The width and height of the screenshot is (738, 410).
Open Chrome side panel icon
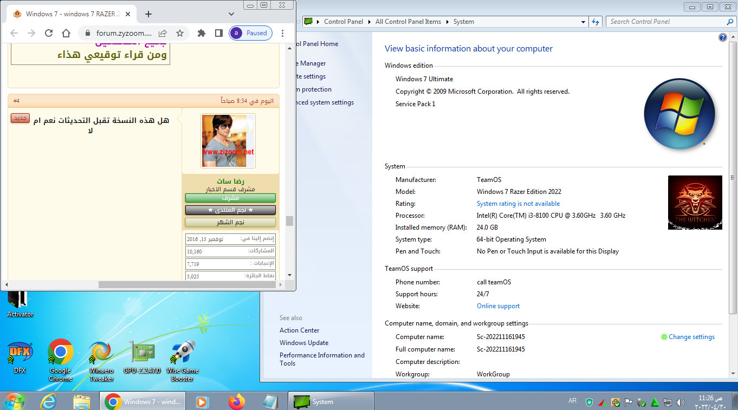[219, 33]
